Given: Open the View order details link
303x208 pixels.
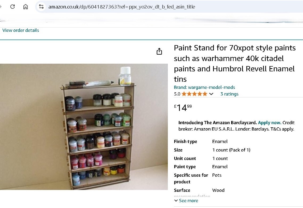Looking at the screenshot, I should [x=20, y=30].
